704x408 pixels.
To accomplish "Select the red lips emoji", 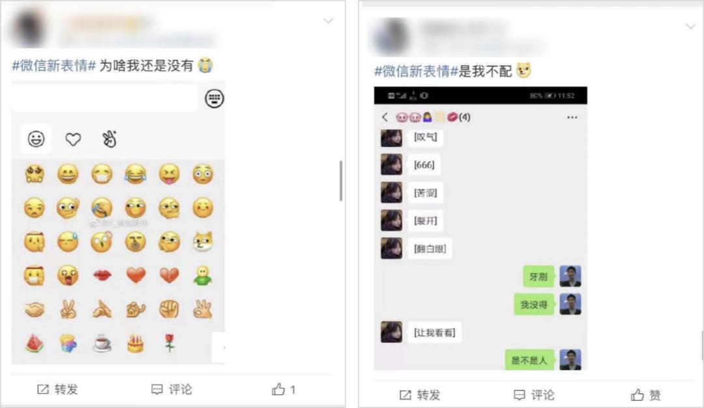I will pos(102,275).
